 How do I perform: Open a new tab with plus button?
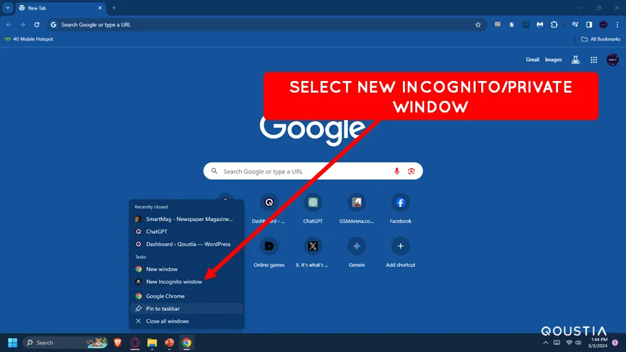114,8
